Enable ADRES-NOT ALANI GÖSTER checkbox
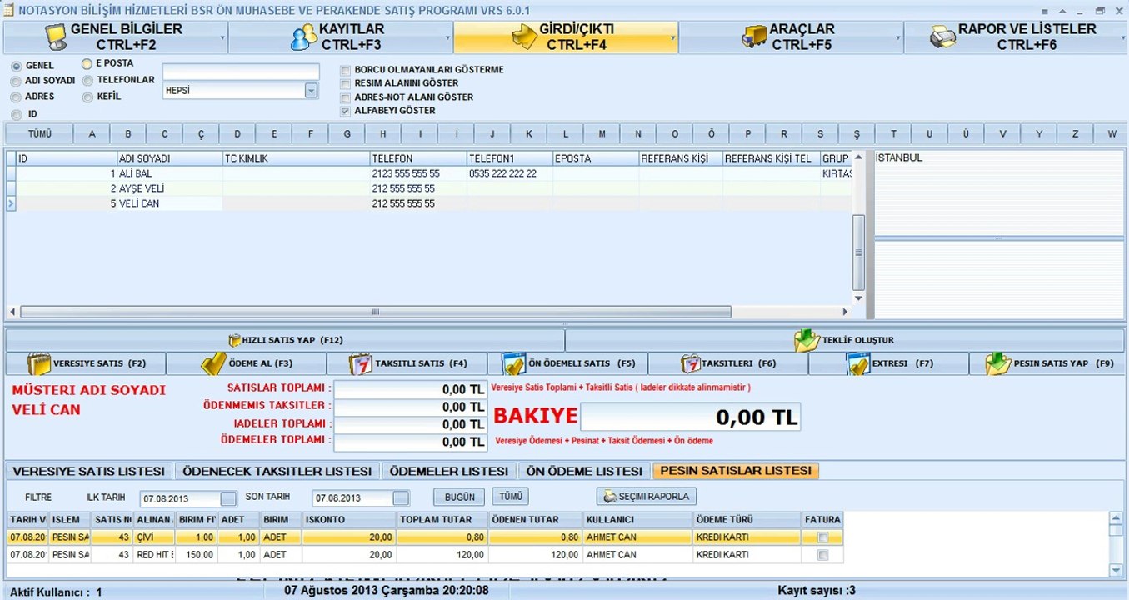 [x=346, y=97]
